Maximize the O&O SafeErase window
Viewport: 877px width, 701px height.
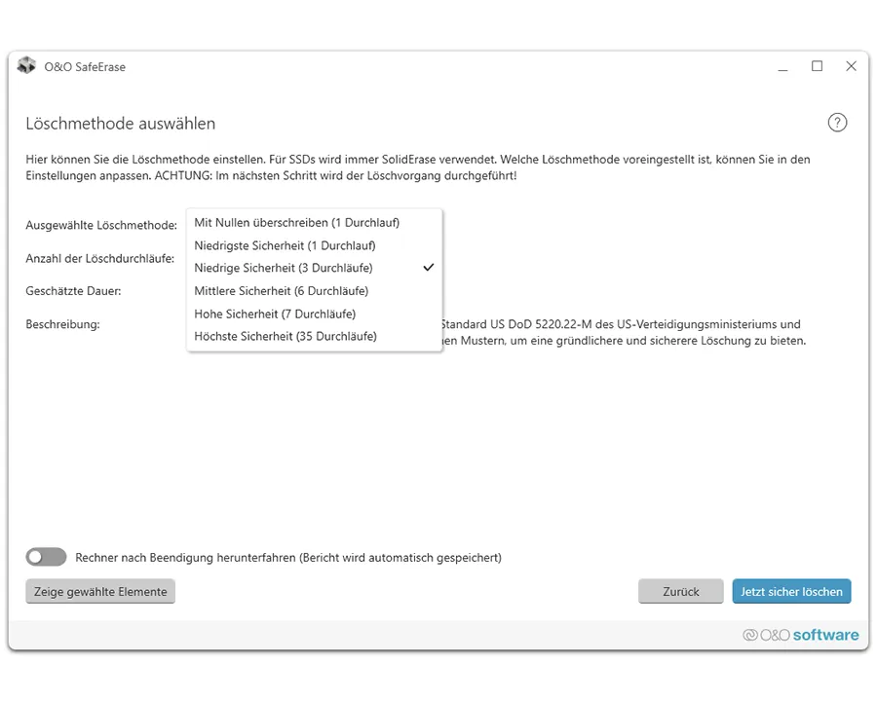pos(818,66)
